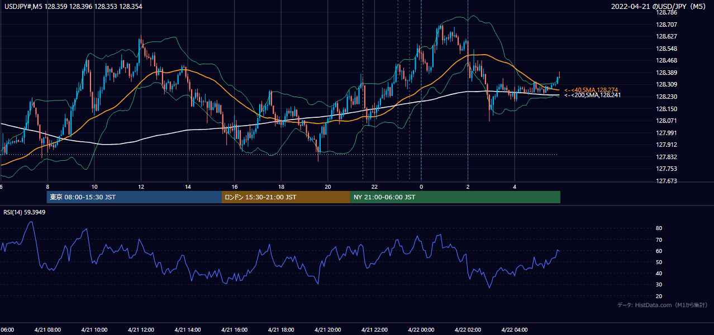Click the 127.912 price axis label
The height and width of the screenshot is (335, 714).
667,145
